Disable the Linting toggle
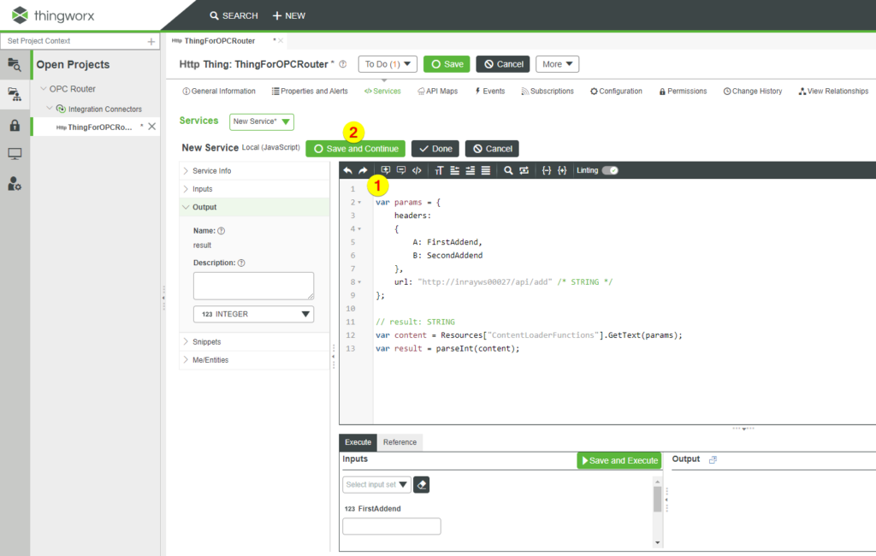This screenshot has width=876, height=556. (x=609, y=170)
